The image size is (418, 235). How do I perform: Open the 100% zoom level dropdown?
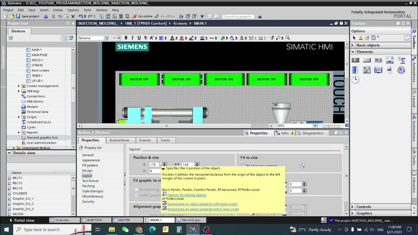coord(315,126)
